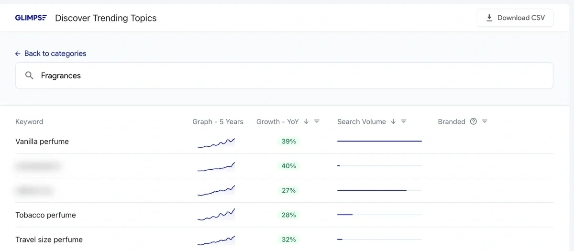Click Vanilla perfume search volume bar
The image size is (574, 251).
coord(379,142)
